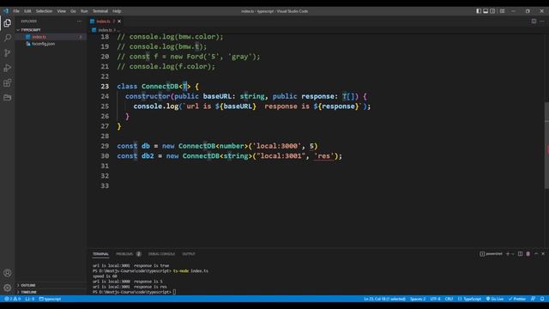Open the Manage gear icon
549x309 pixels.
[x=8, y=288]
